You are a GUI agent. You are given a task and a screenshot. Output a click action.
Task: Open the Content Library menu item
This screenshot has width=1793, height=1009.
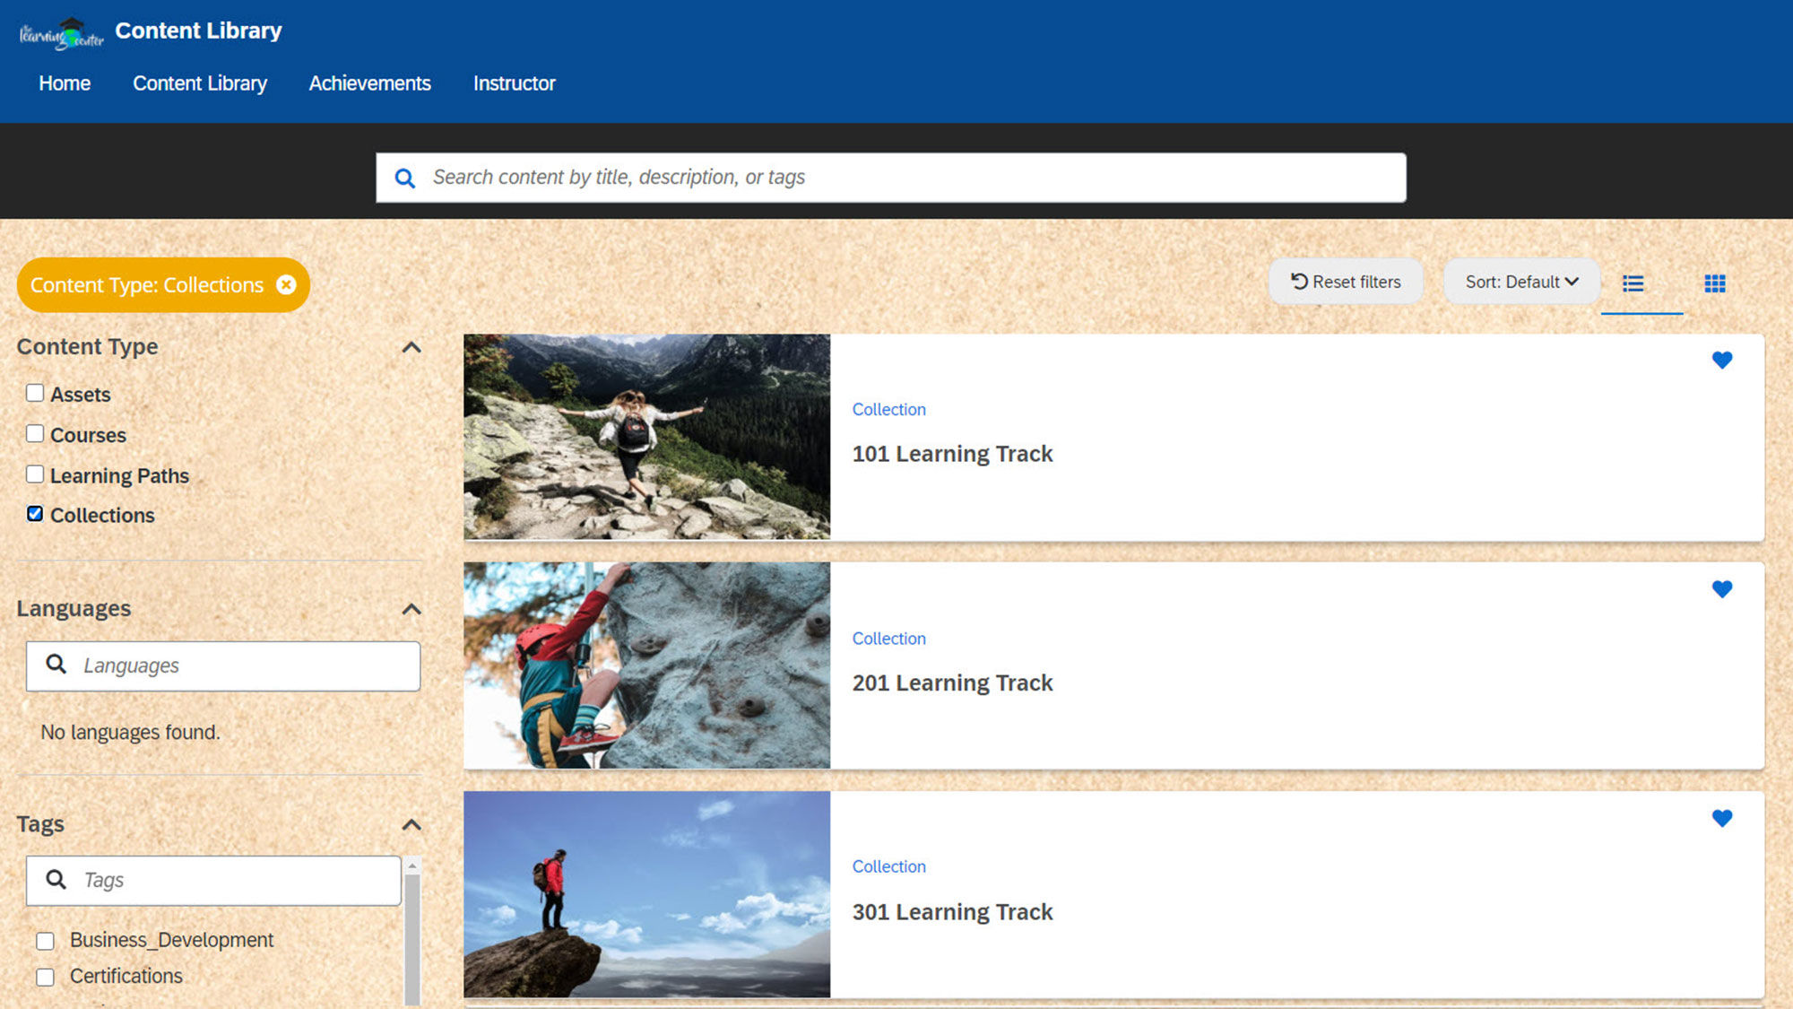[200, 83]
